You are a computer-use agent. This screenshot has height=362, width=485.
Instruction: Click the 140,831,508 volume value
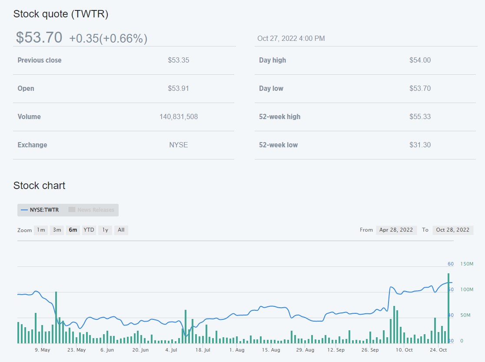coord(179,116)
